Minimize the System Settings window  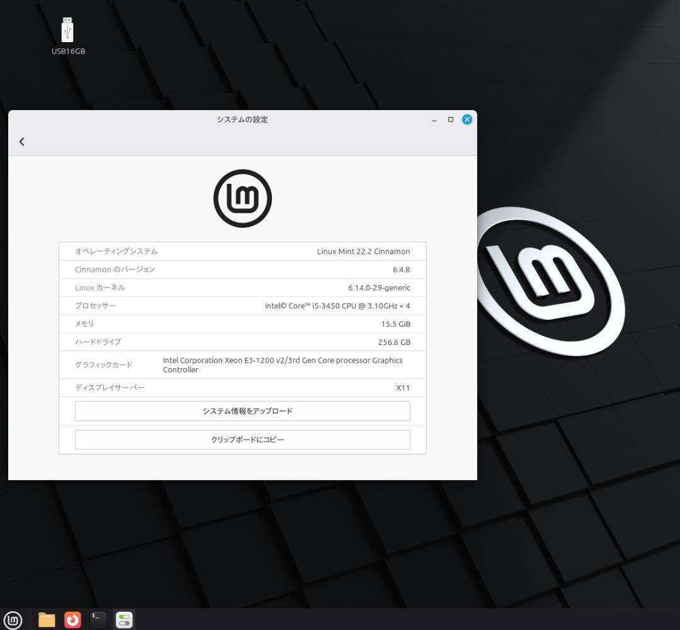[434, 120]
